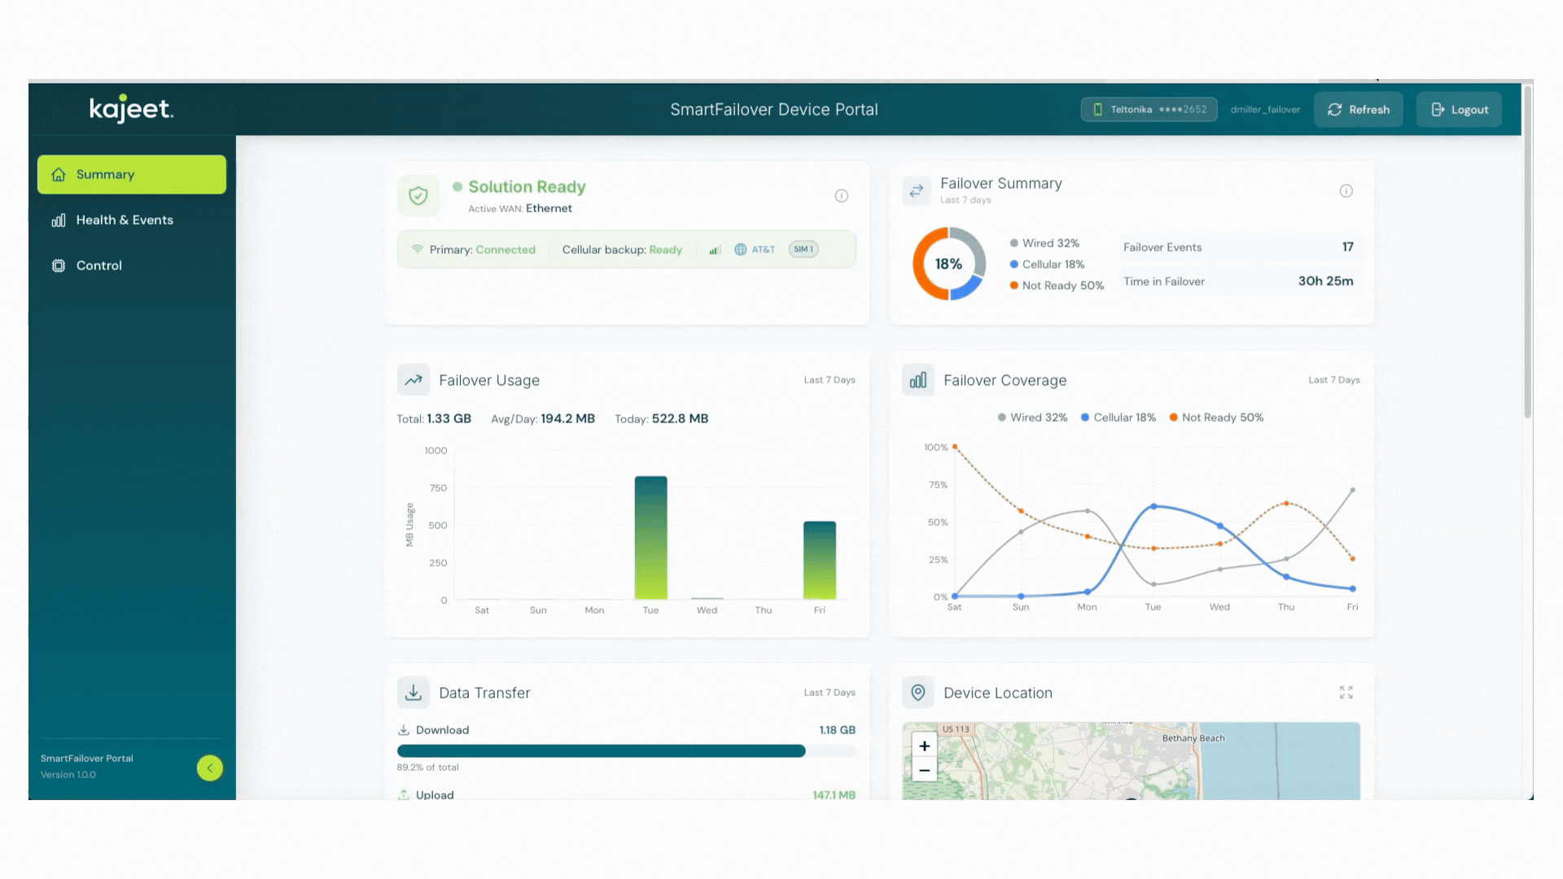1563x879 pixels.
Task: Click the shield icon beside Solution Ready
Action: click(x=418, y=195)
